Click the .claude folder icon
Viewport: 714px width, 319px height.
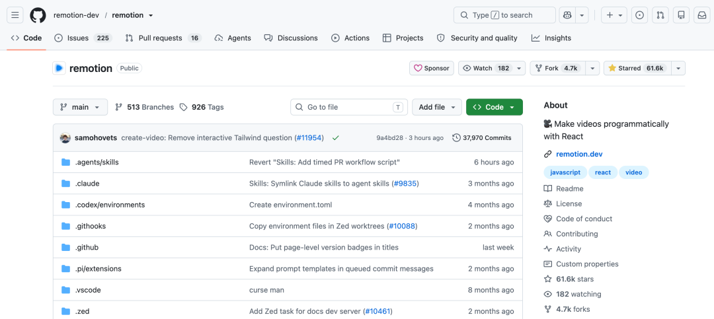(x=65, y=184)
